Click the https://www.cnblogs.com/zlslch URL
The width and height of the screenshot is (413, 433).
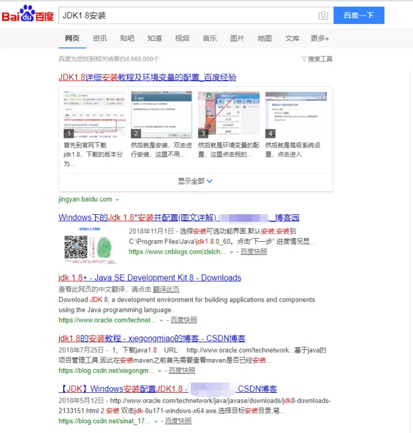(x=177, y=252)
